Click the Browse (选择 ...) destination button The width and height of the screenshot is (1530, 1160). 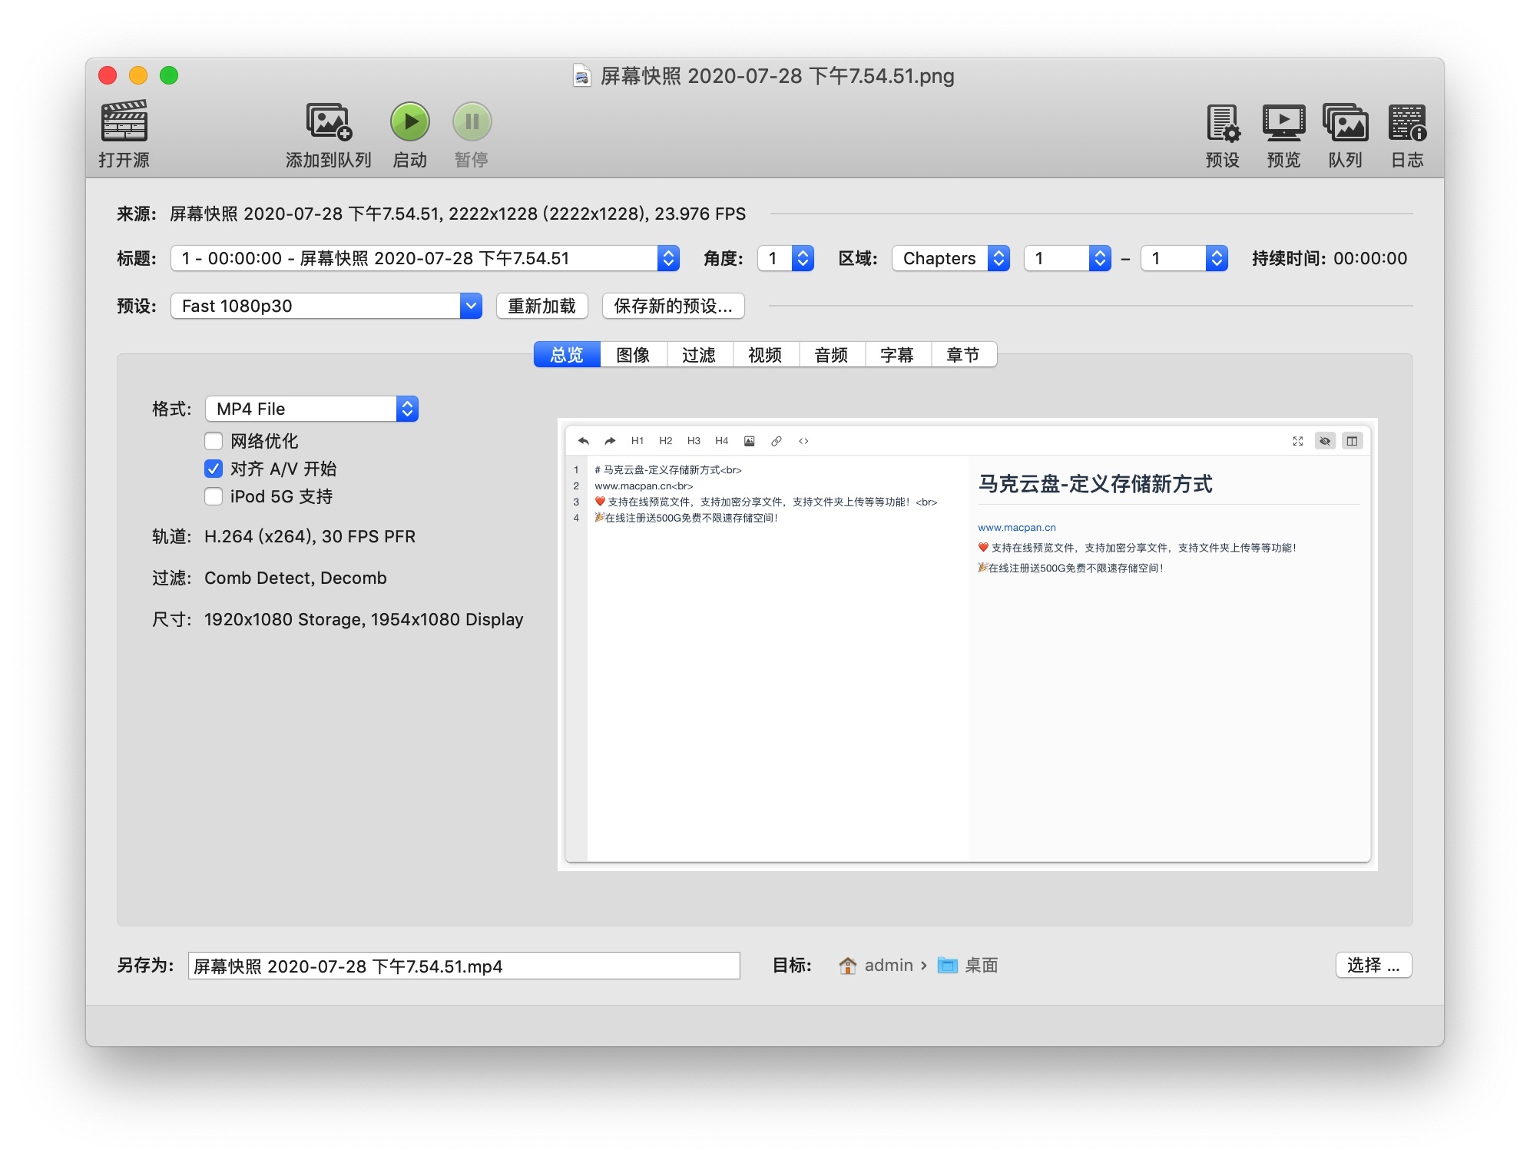pos(1373,965)
